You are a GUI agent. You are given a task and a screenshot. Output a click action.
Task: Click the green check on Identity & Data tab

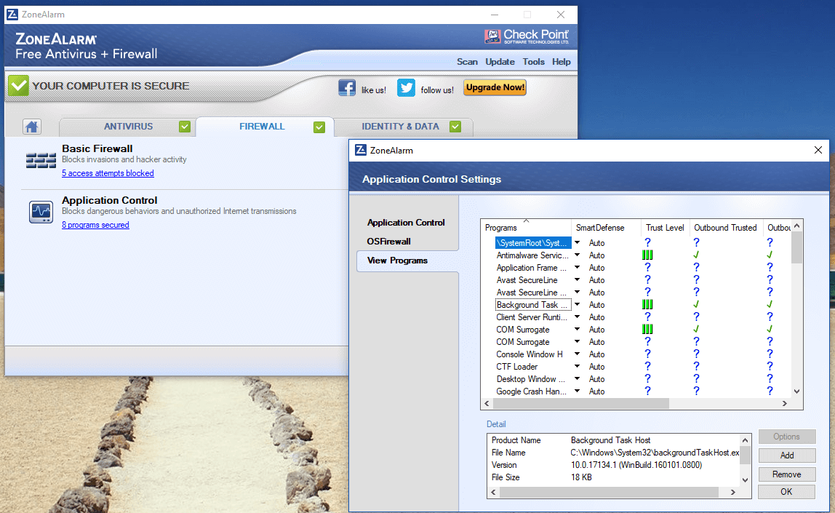point(455,127)
